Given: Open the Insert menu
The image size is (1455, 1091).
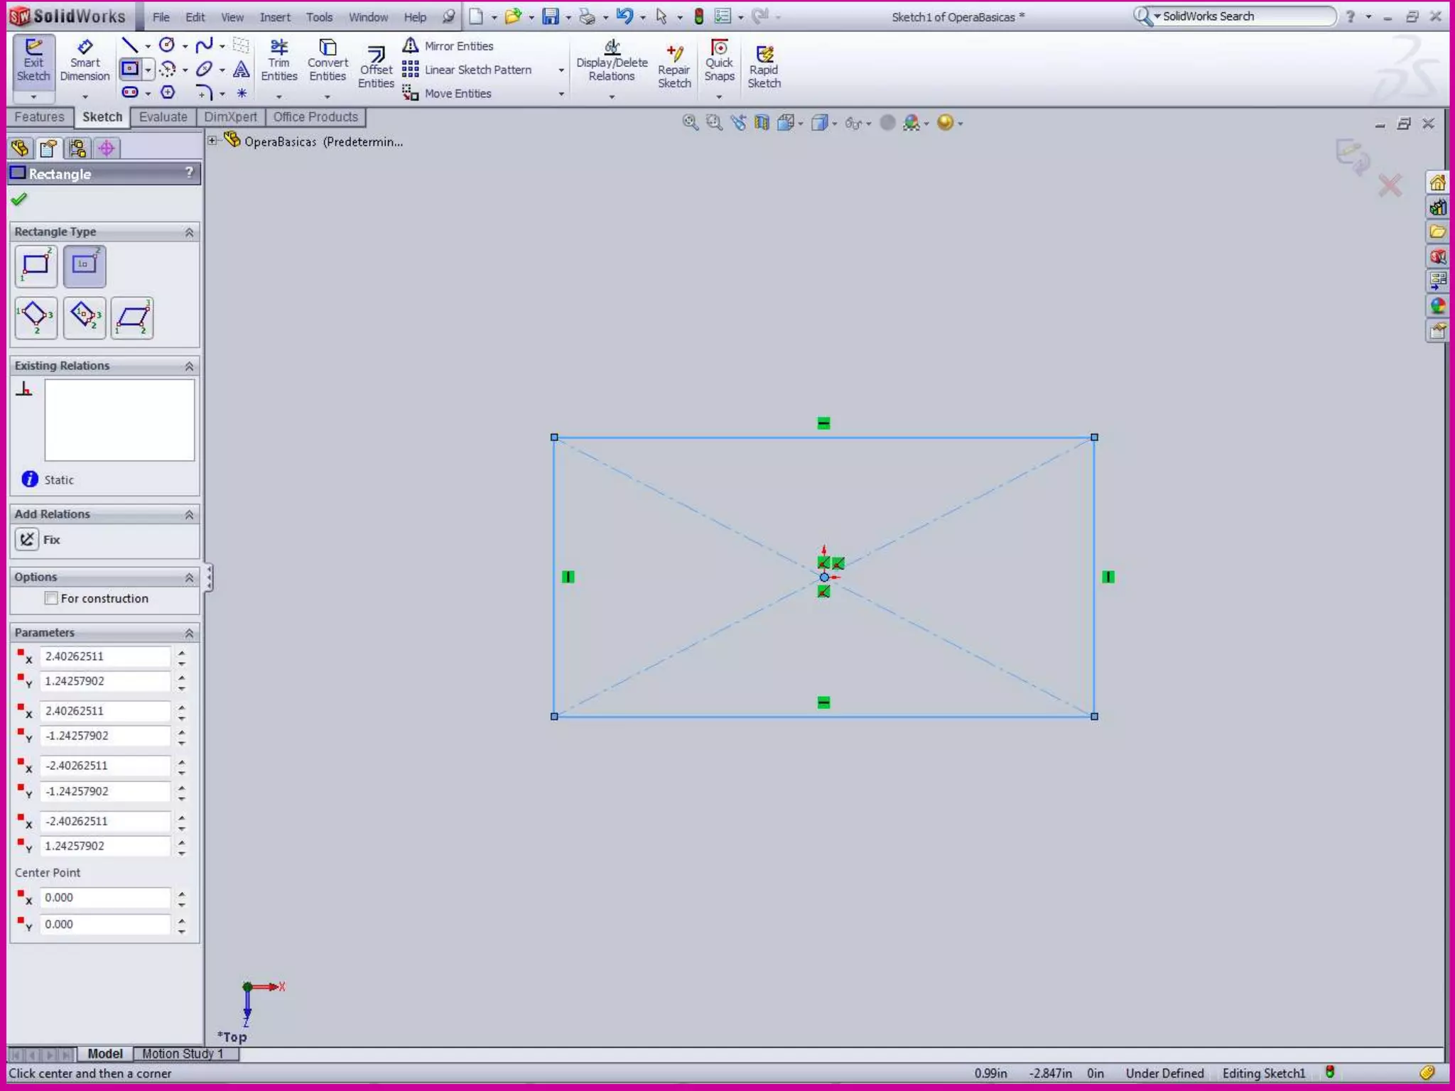Looking at the screenshot, I should point(274,17).
